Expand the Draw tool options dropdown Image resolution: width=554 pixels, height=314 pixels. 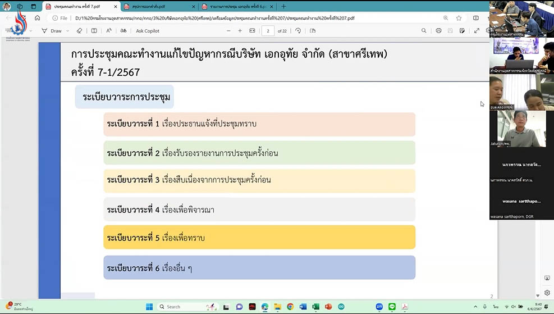pos(68,31)
